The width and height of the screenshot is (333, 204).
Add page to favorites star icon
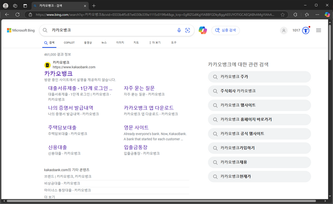[283, 15]
